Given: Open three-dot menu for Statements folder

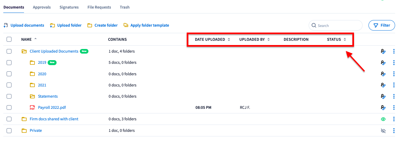Looking at the screenshot, I should 394,96.
